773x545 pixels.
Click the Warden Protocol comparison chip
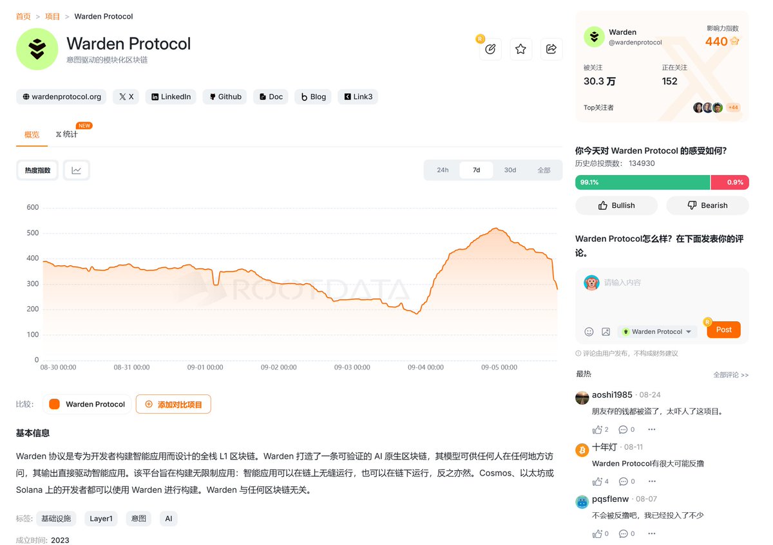tap(87, 404)
